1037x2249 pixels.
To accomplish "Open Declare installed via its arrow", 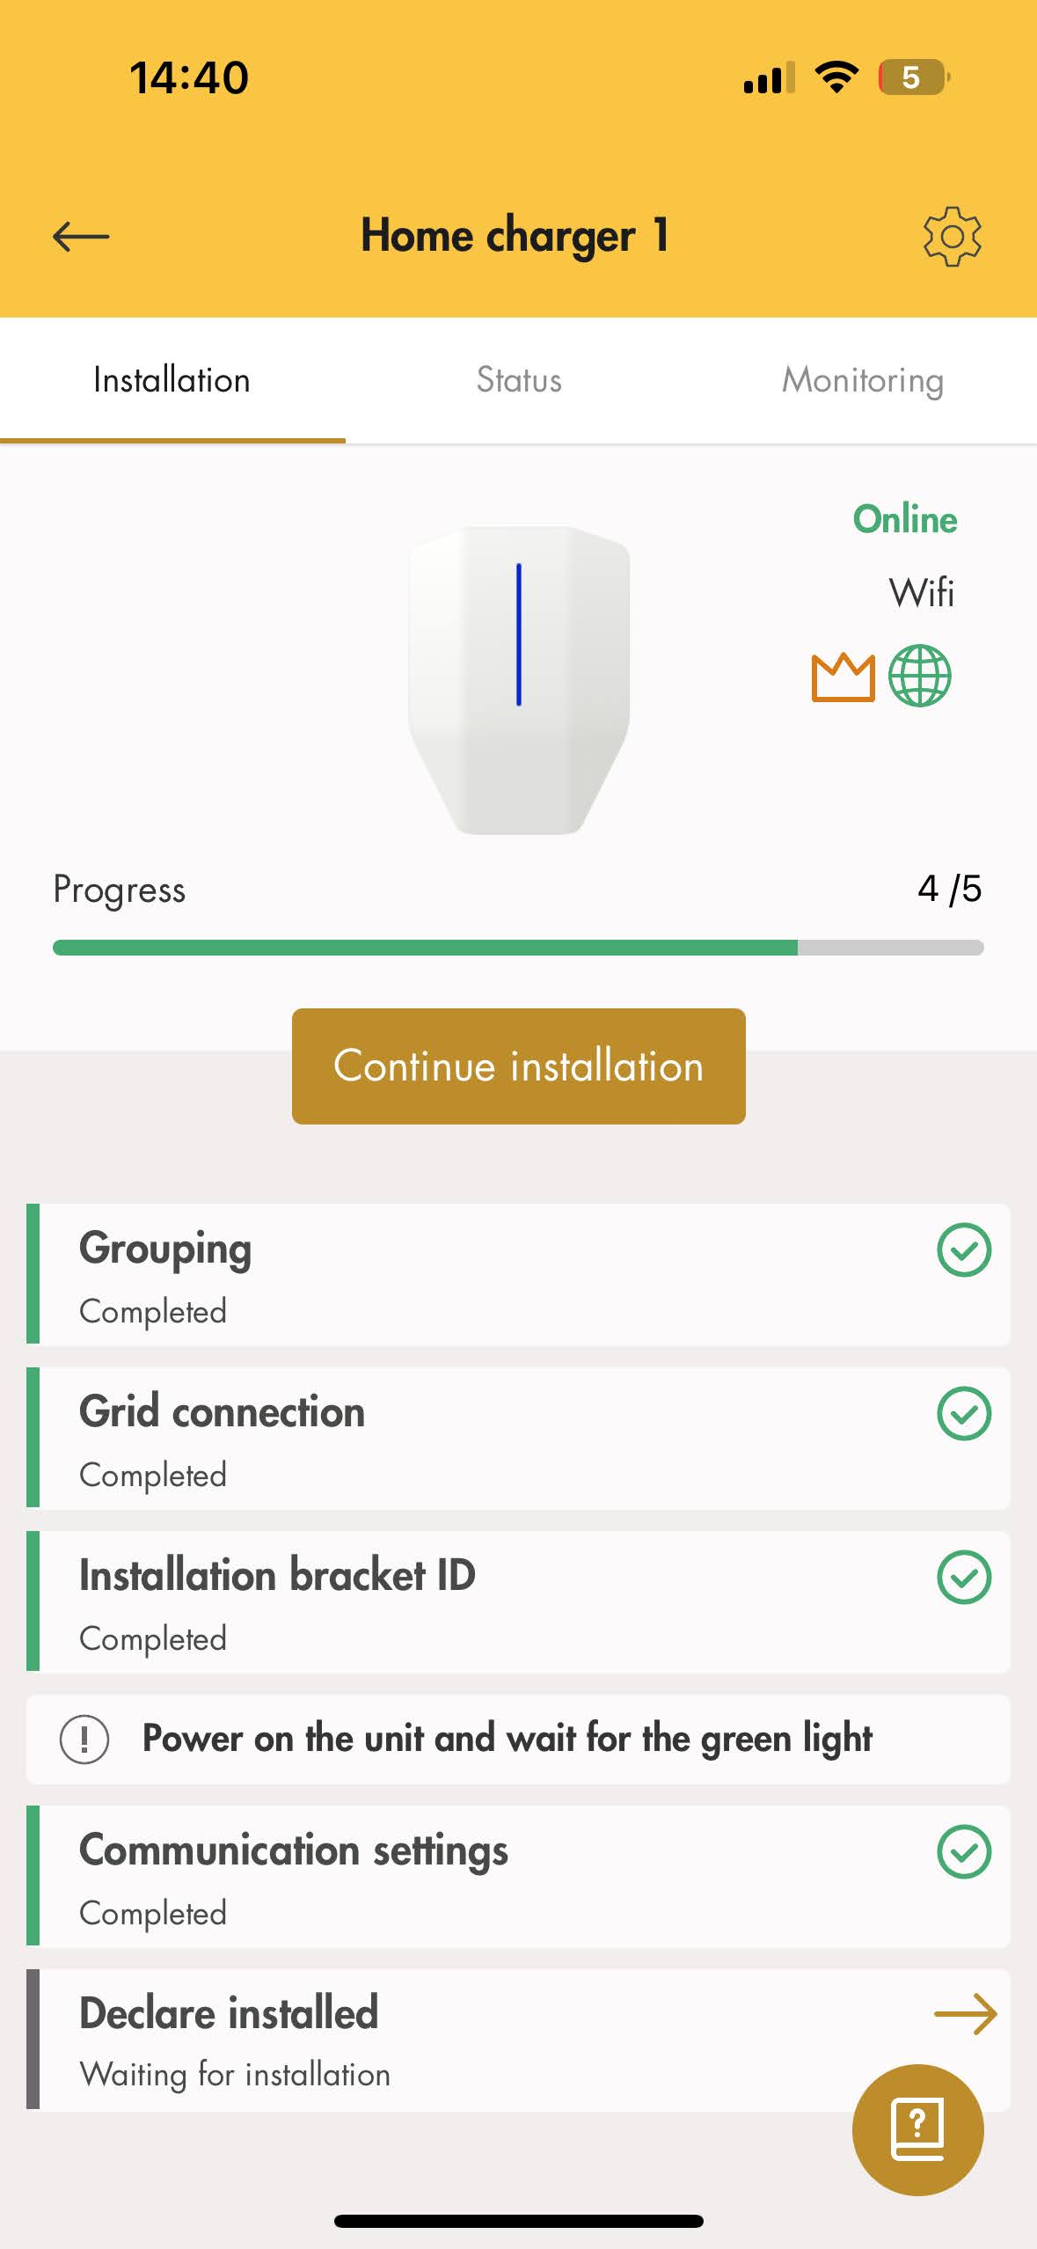I will click(x=965, y=2014).
